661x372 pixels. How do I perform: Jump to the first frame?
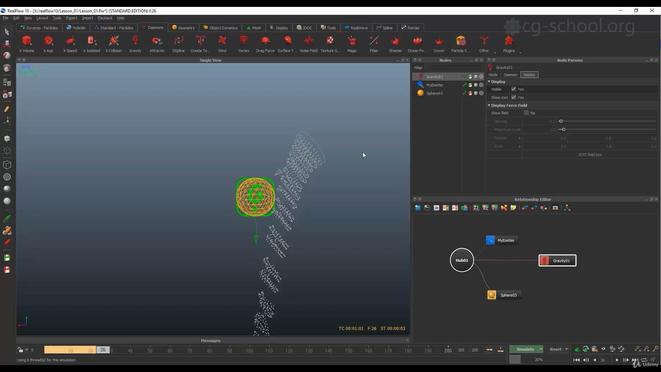click(x=576, y=360)
